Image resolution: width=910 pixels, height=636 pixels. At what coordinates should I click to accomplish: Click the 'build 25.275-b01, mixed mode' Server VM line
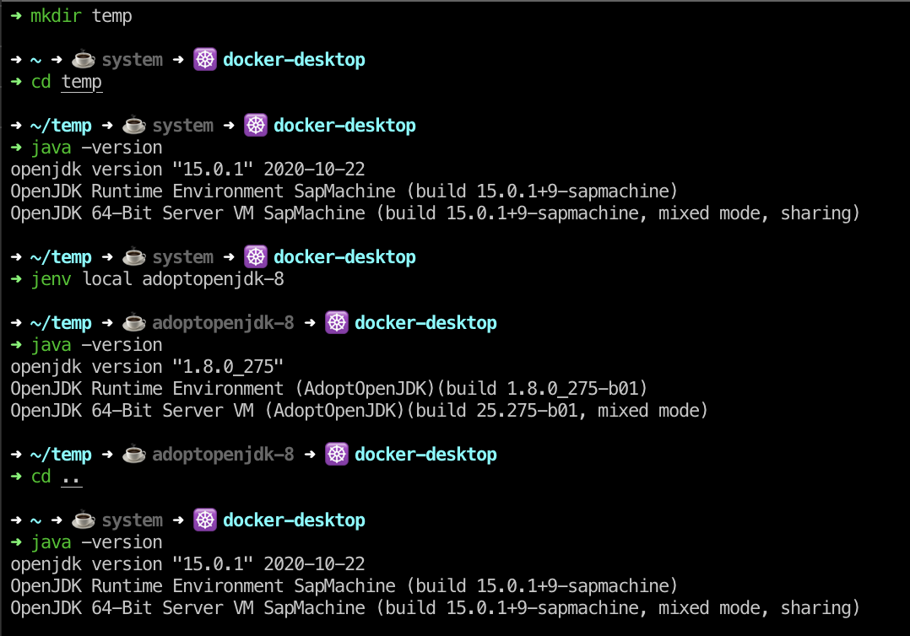point(360,411)
